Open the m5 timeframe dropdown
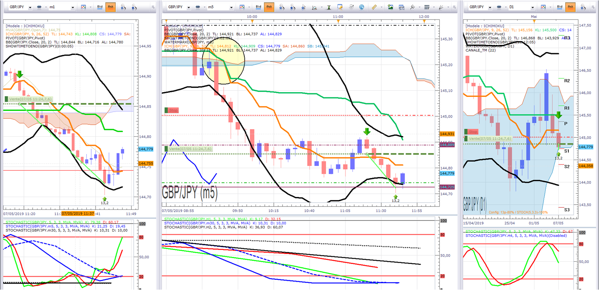The image size is (599, 290). coord(231,8)
